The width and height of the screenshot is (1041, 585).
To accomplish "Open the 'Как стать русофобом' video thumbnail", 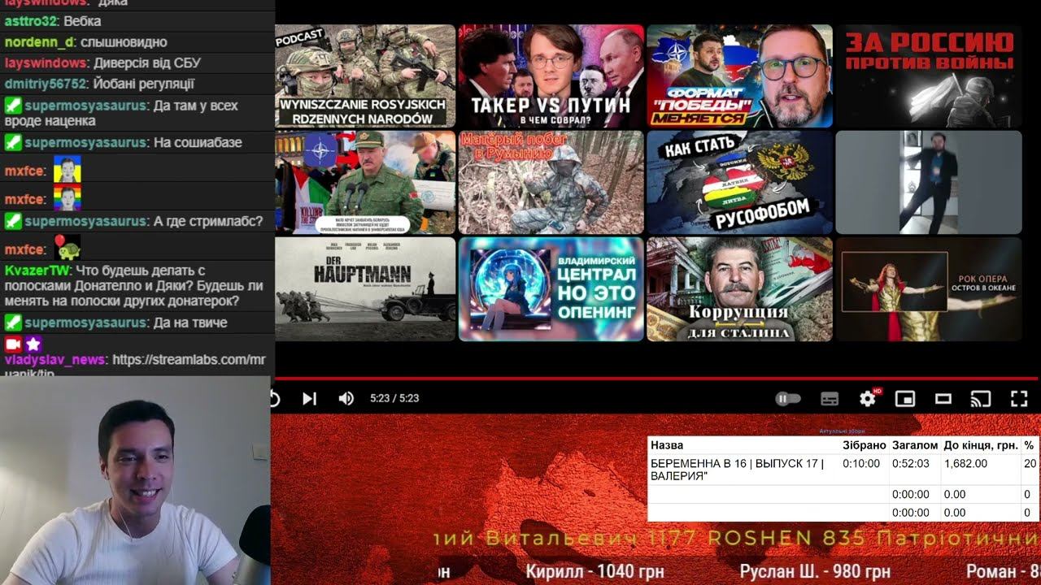I will coord(739,182).
